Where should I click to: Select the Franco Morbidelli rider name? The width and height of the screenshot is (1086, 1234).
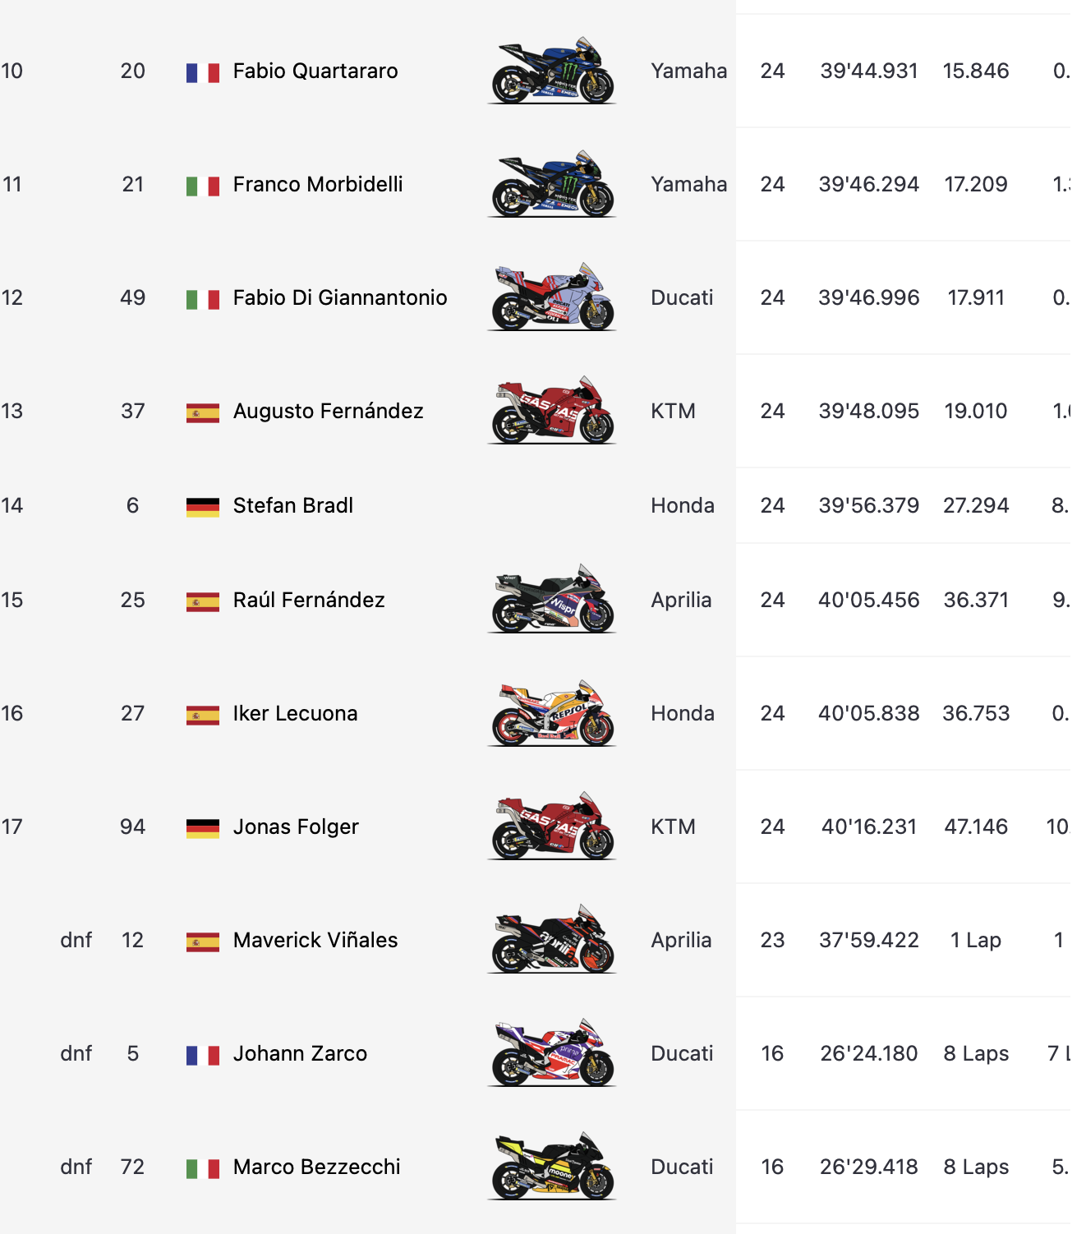[x=318, y=184]
